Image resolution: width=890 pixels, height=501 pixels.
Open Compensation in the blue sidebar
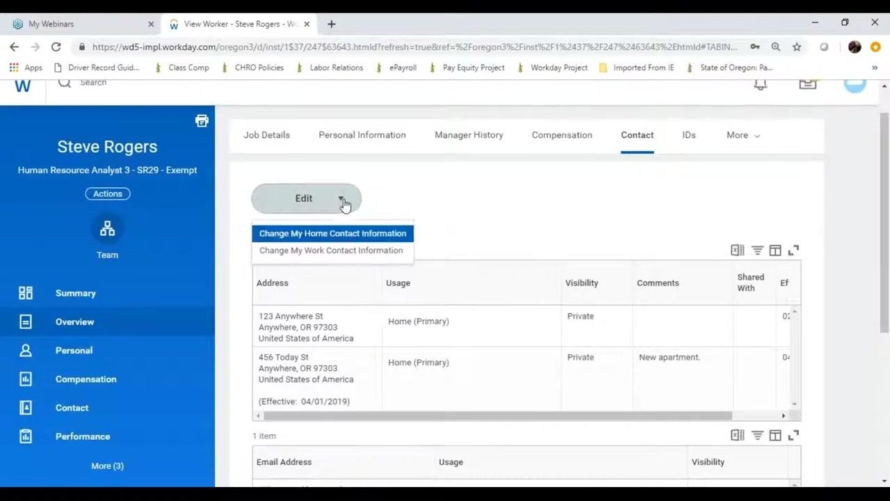pyautogui.click(x=107, y=379)
